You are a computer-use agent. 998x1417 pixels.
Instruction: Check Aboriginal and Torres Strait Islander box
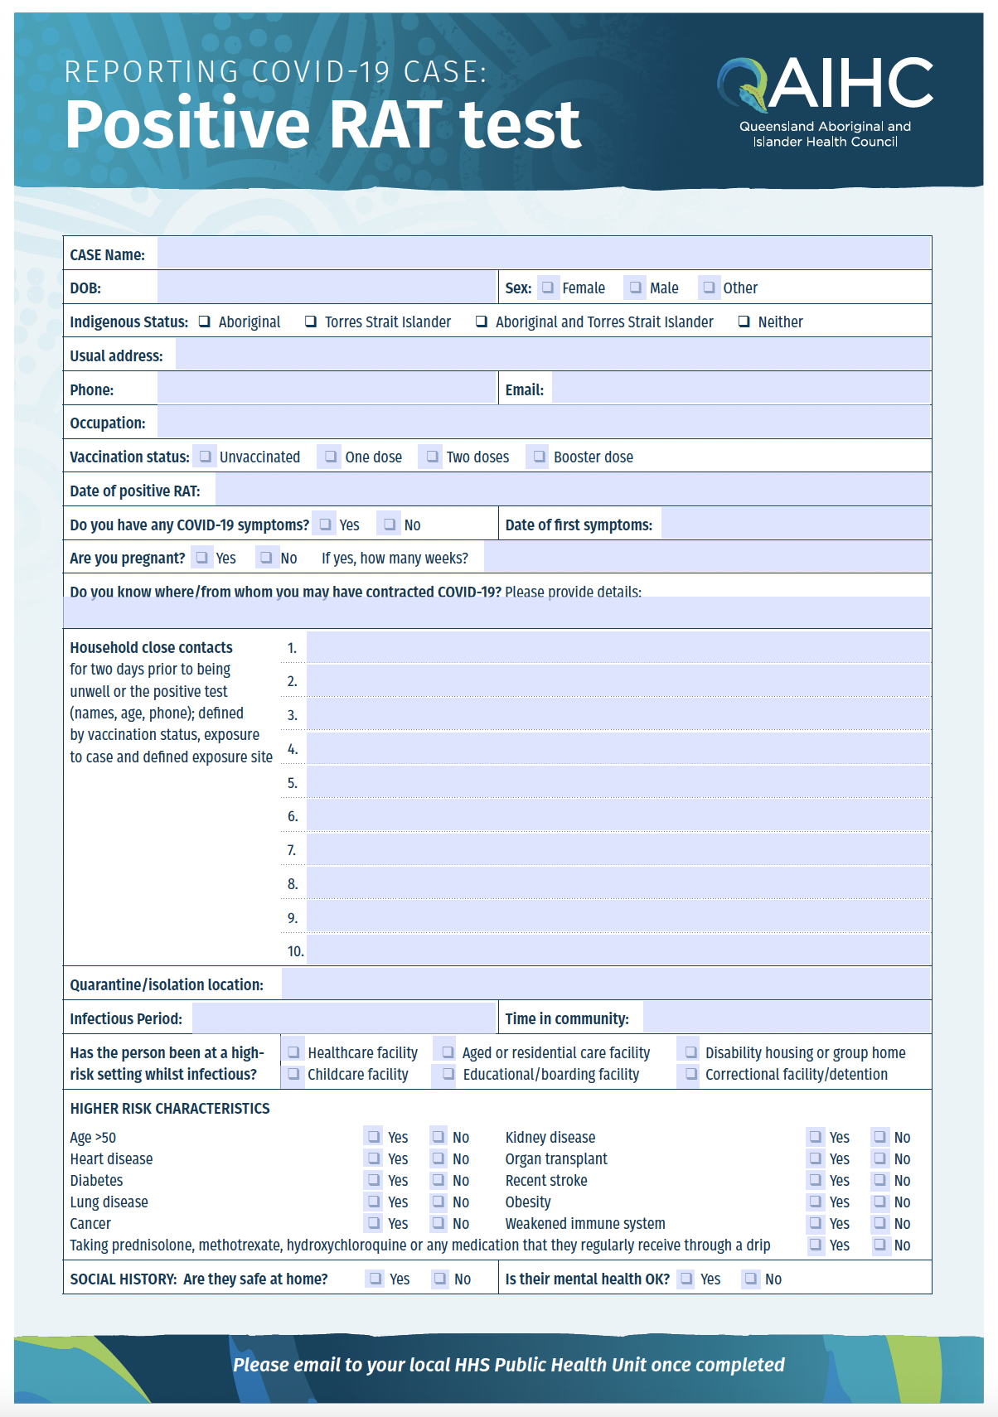coord(482,322)
